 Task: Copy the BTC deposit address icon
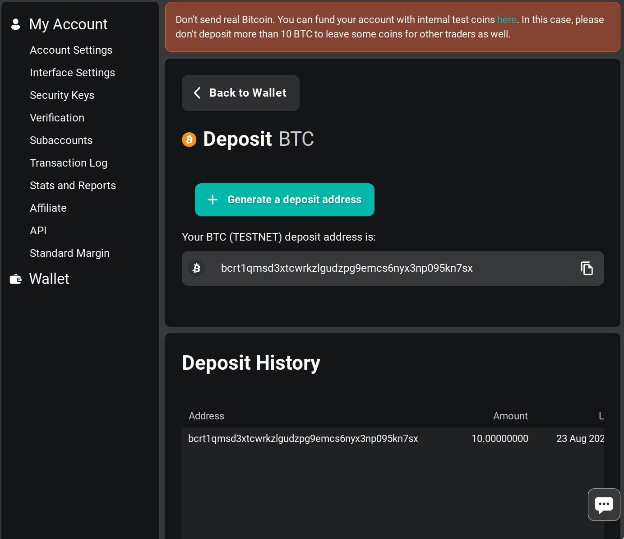tap(587, 268)
